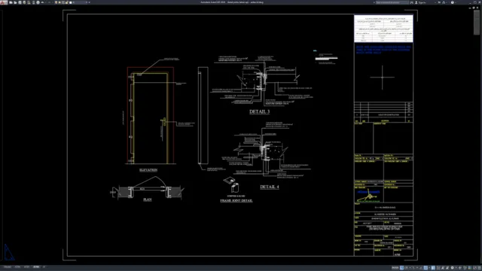Open the Help question mark icon

[453, 2]
